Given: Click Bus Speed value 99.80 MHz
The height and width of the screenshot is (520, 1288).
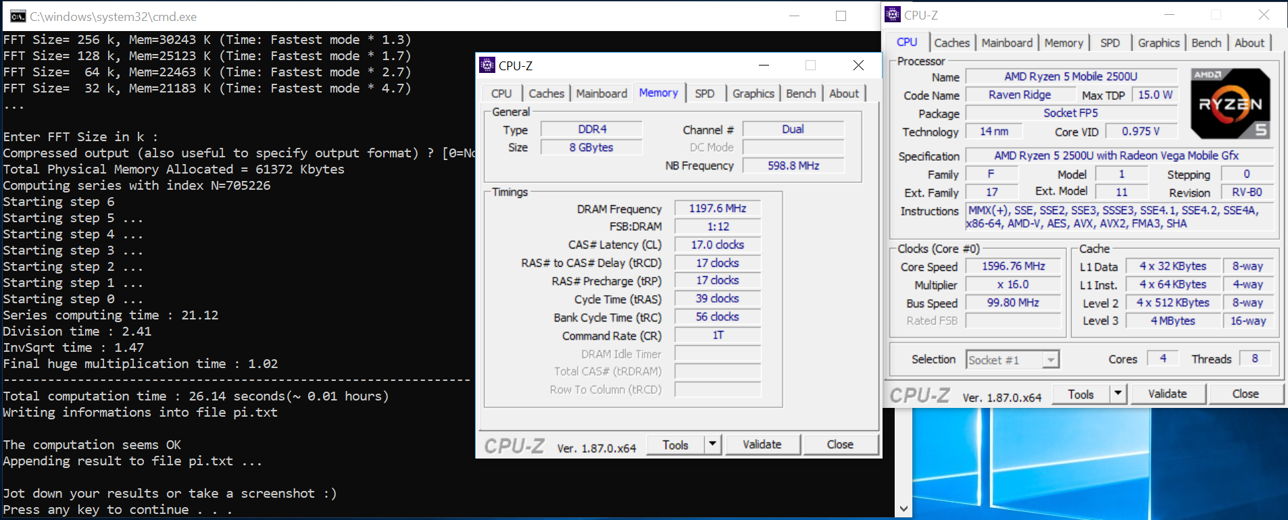Looking at the screenshot, I should [x=1013, y=303].
